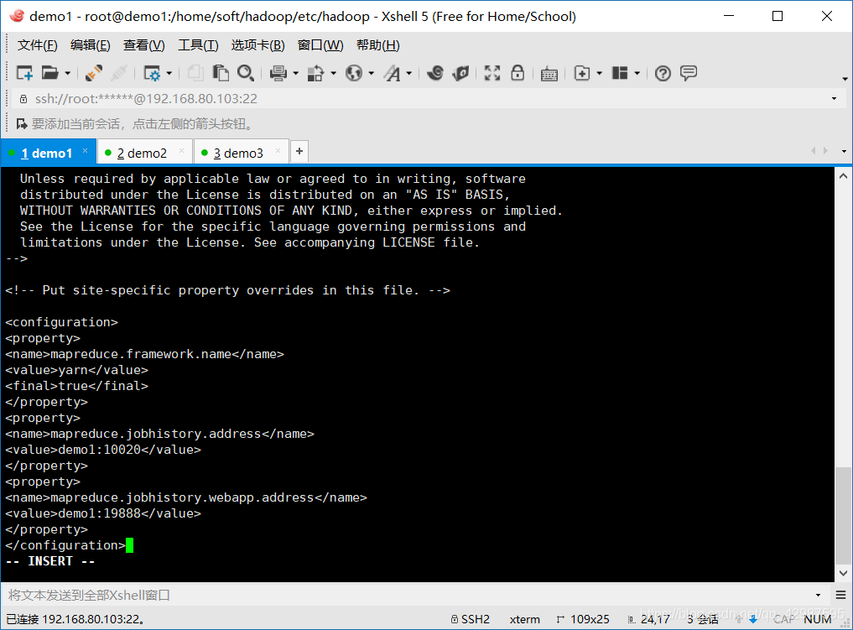Open the tab list dropdown arrow

click(844, 151)
